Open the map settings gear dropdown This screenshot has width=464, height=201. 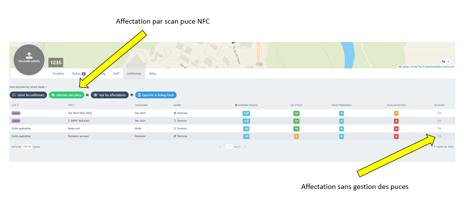445,62
